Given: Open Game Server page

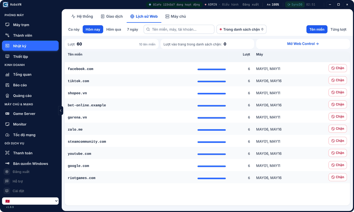Looking at the screenshot, I should pyautogui.click(x=30, y=114).
